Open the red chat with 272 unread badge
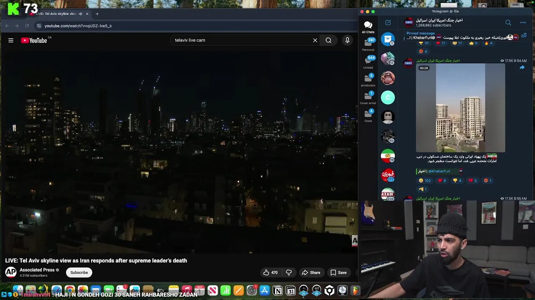This screenshot has height=300, width=535. click(x=388, y=175)
